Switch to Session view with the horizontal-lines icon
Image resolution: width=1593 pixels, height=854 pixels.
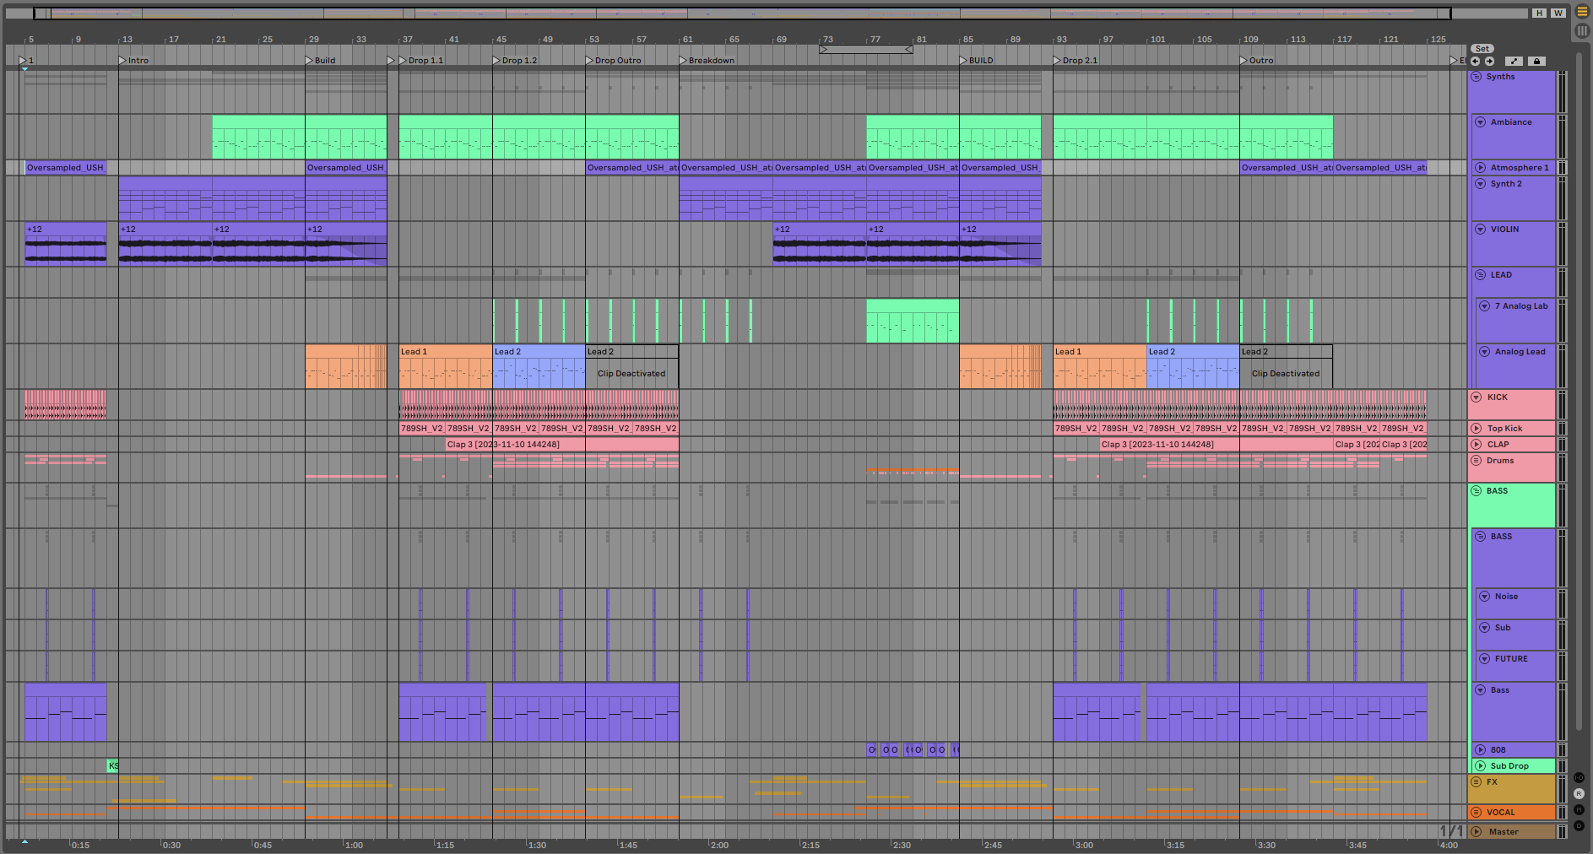click(1582, 12)
